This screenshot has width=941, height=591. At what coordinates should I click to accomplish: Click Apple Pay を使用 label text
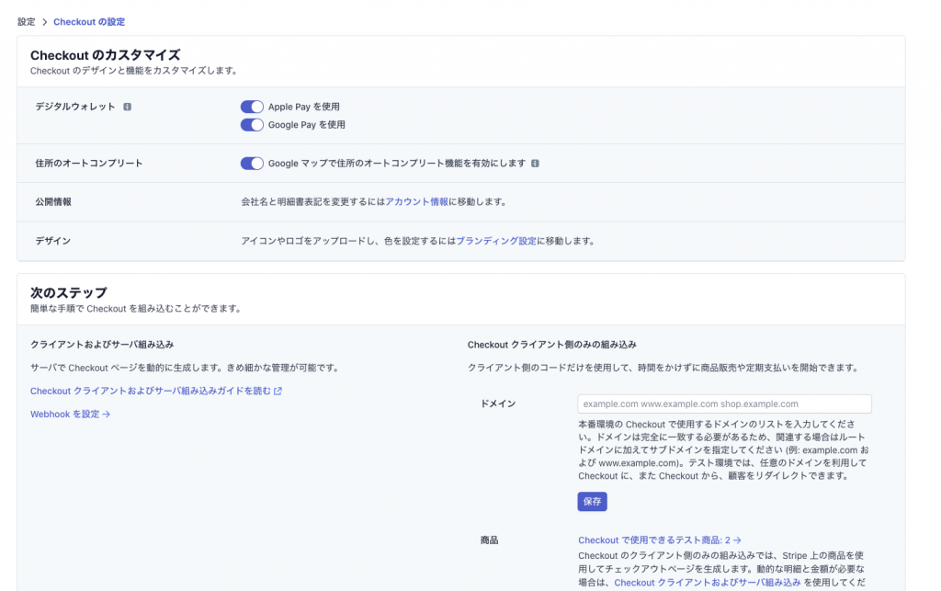tap(303, 107)
